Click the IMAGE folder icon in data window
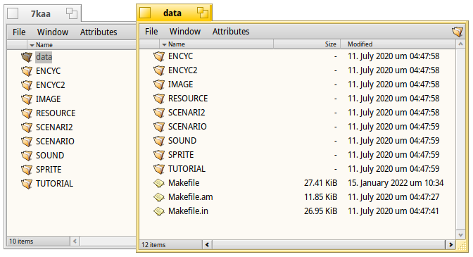 tap(159, 84)
